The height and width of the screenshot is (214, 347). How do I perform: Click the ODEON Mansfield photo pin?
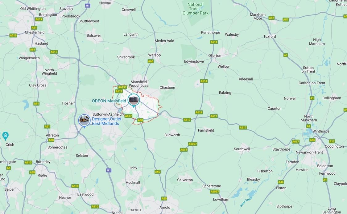(134, 100)
